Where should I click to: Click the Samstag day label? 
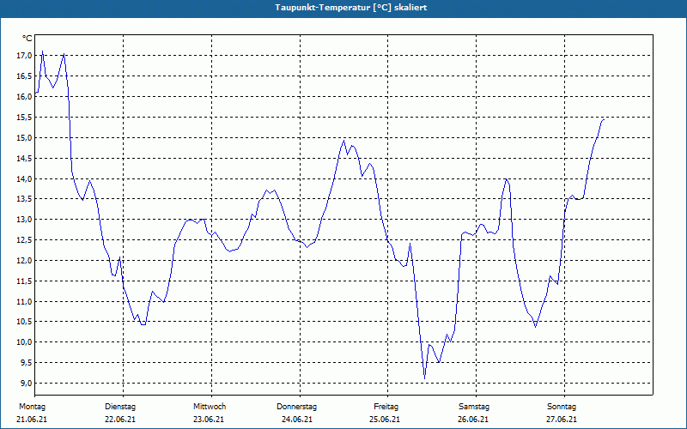pos(474,407)
